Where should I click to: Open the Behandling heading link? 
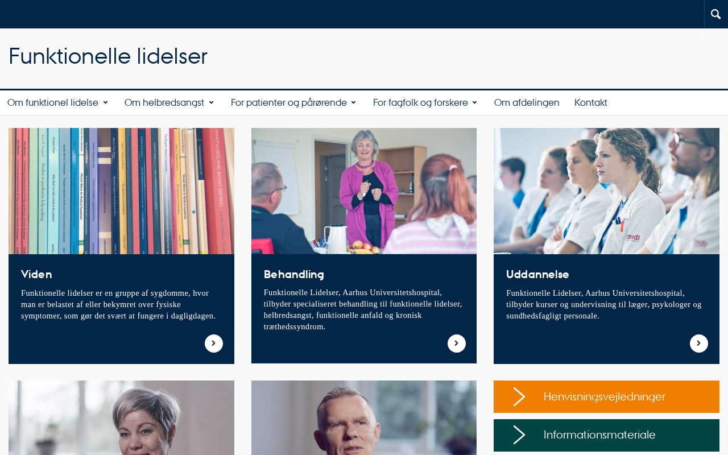[294, 274]
